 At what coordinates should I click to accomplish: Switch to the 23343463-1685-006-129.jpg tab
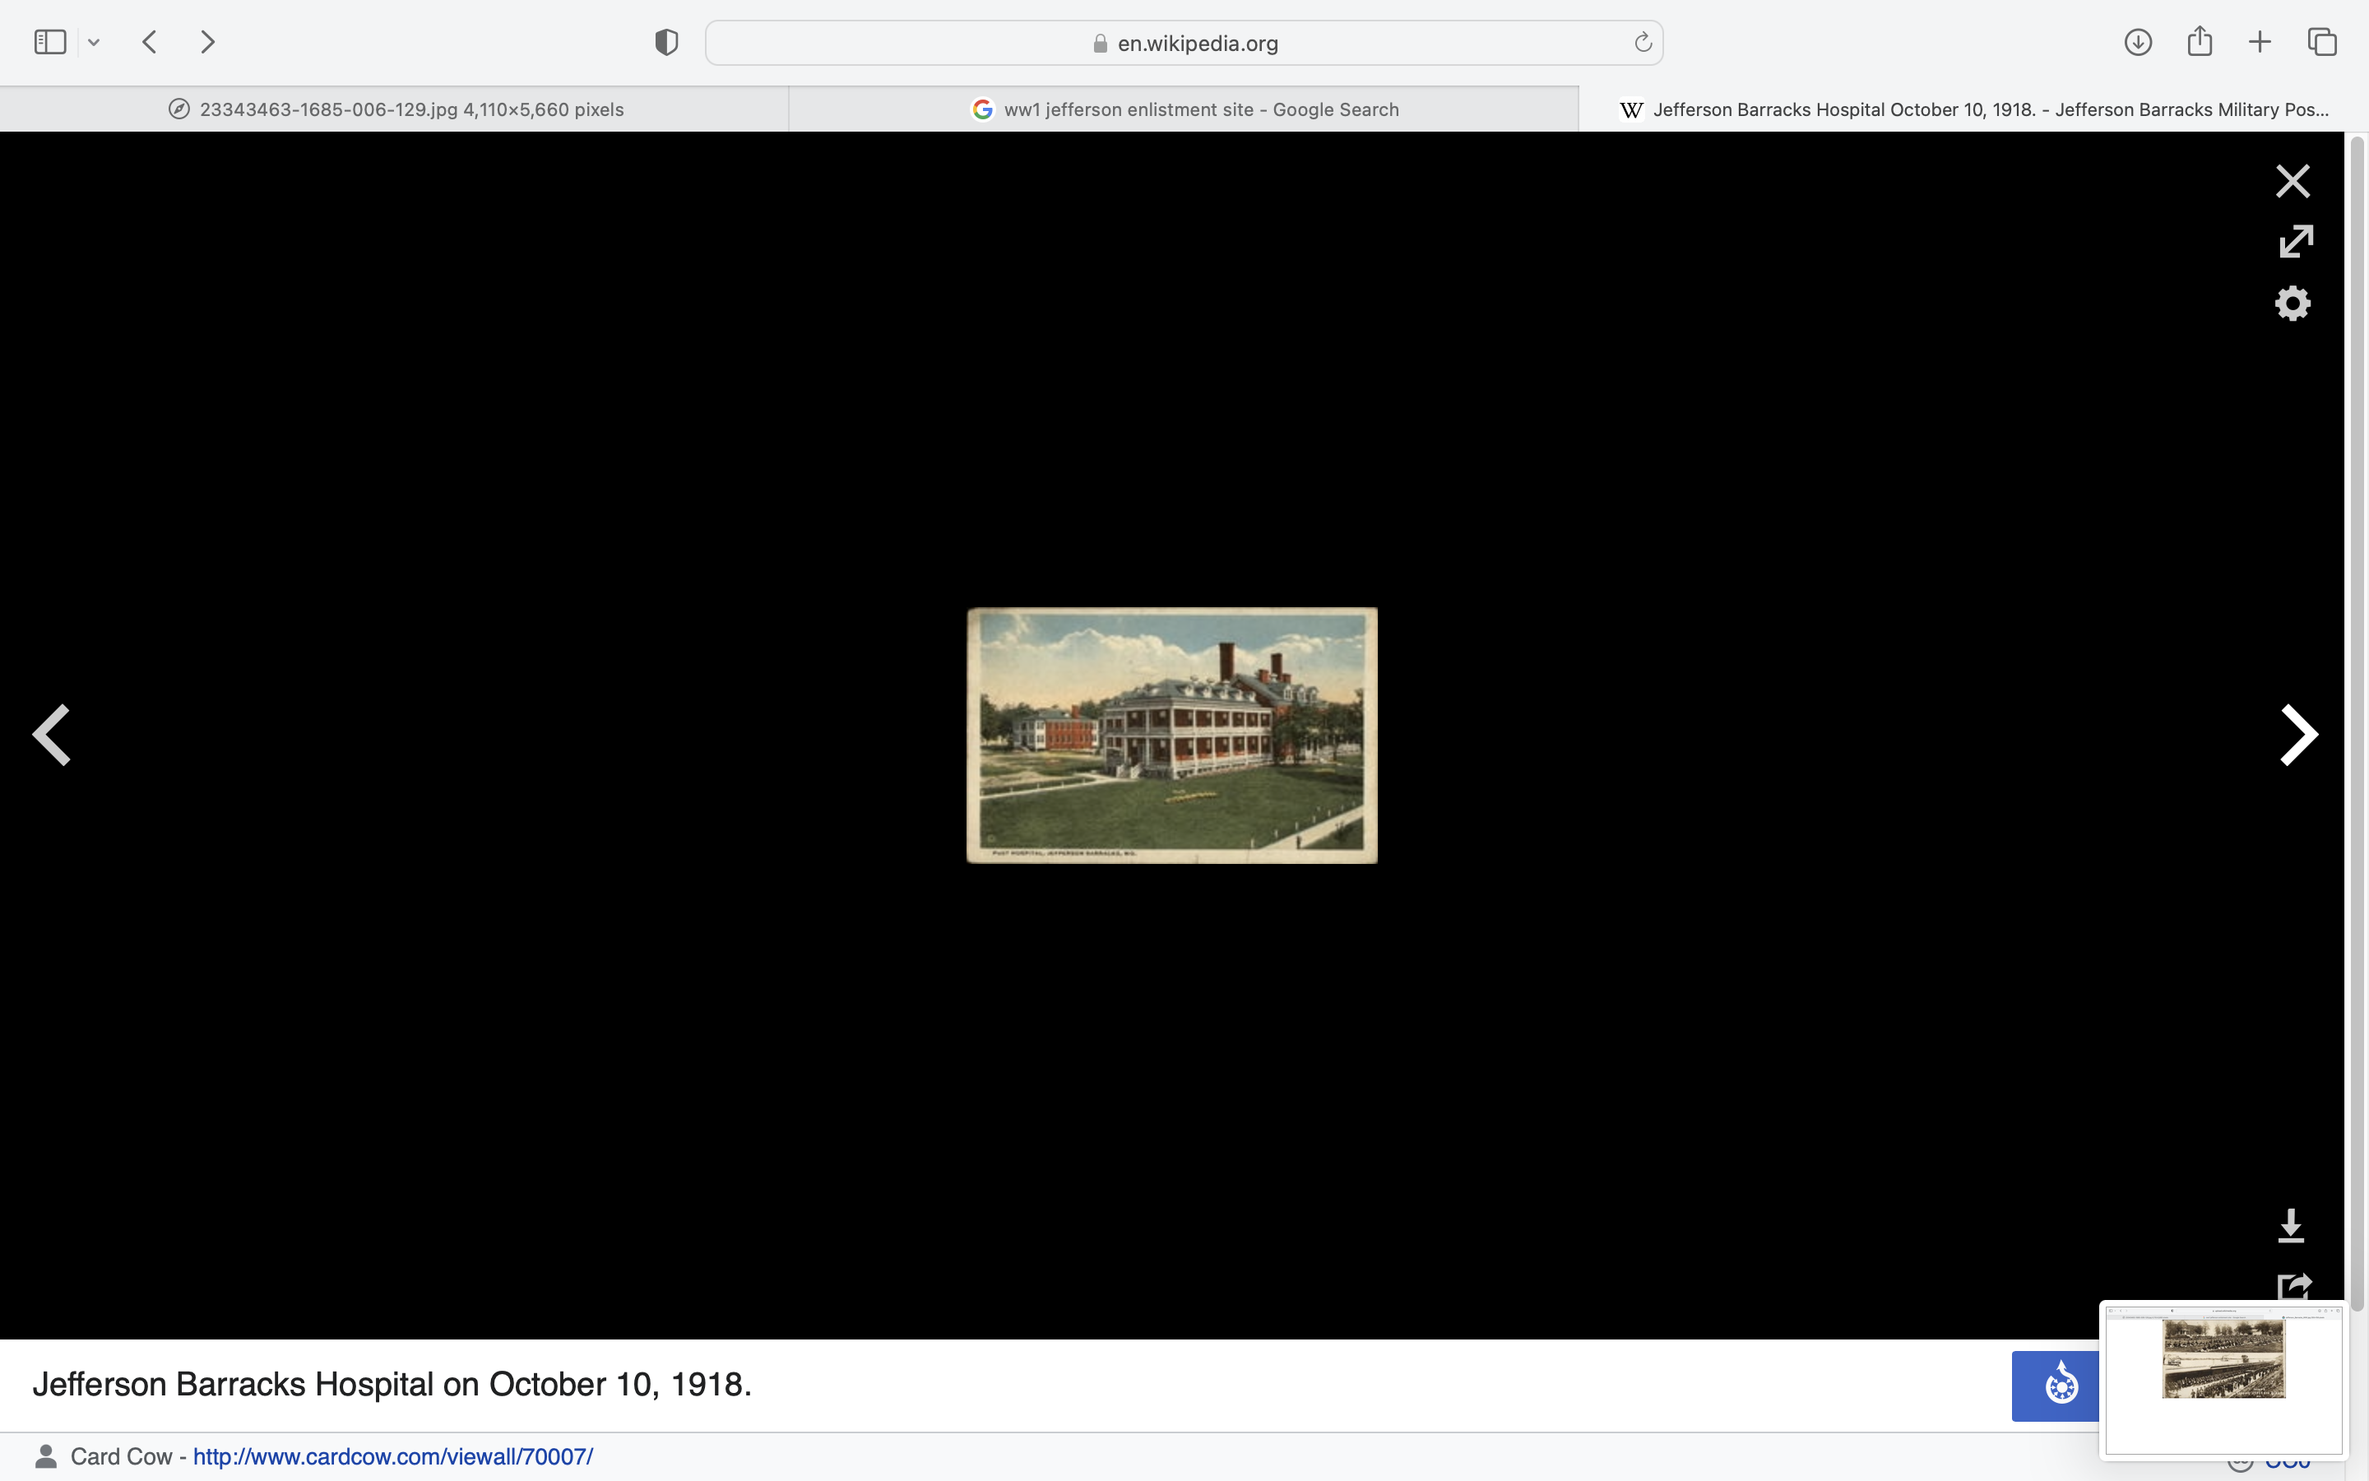tap(396, 109)
